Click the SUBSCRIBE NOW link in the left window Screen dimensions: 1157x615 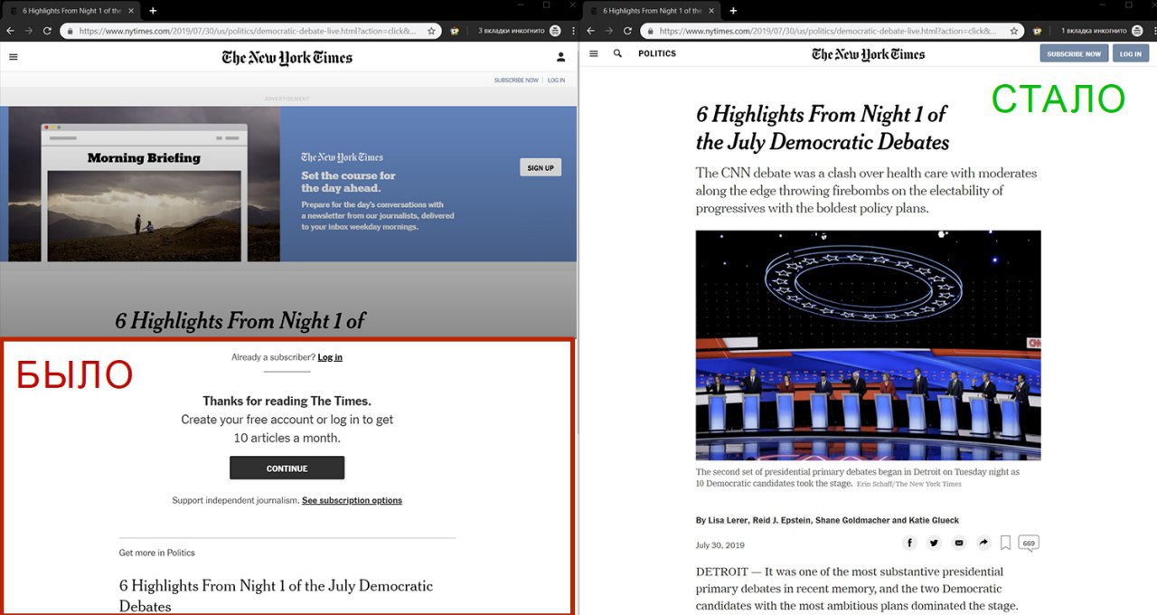coord(516,80)
